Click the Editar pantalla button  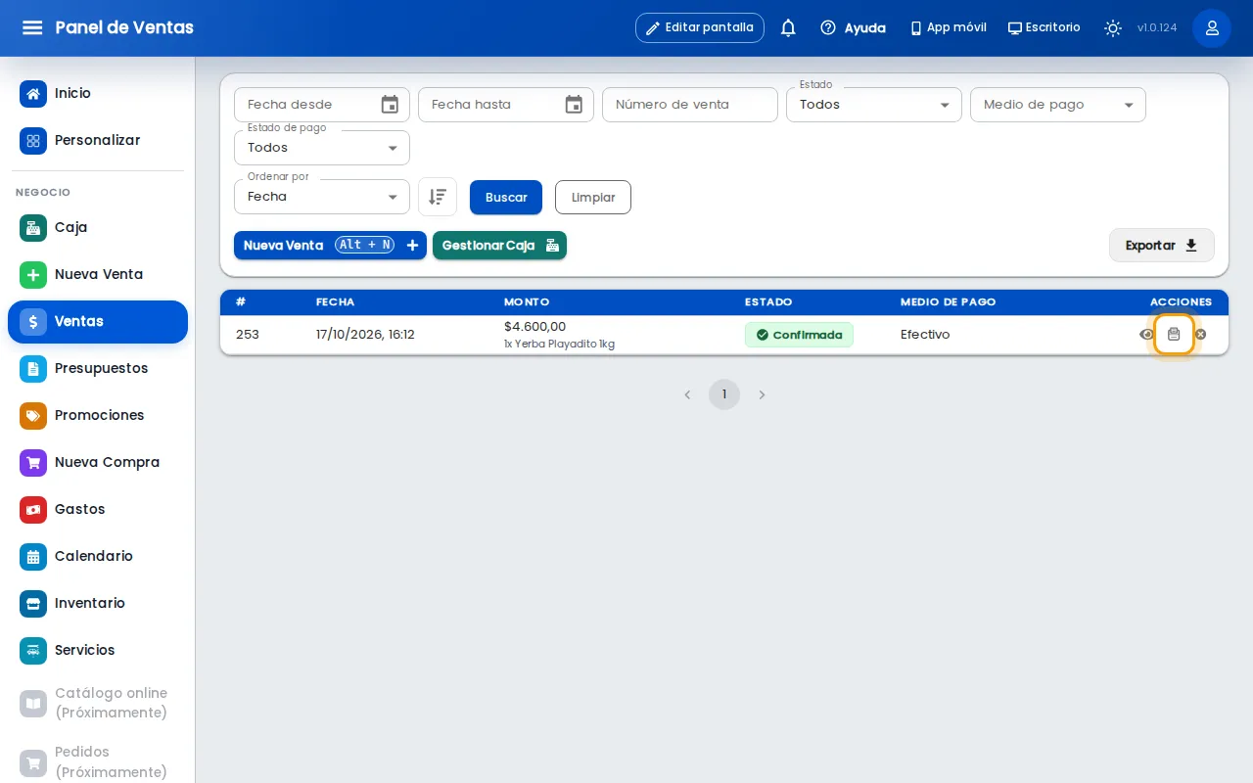pos(700,27)
